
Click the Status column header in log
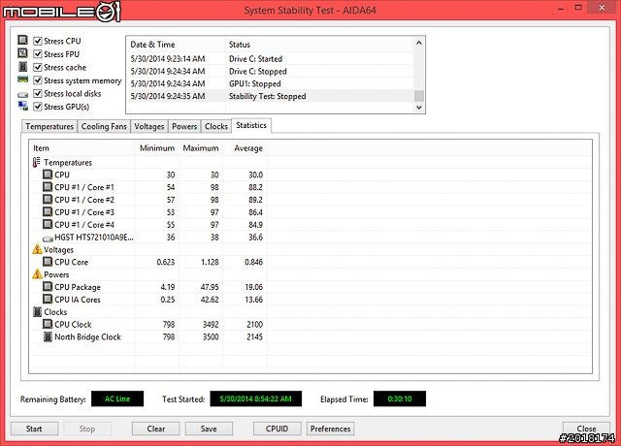[319, 45]
